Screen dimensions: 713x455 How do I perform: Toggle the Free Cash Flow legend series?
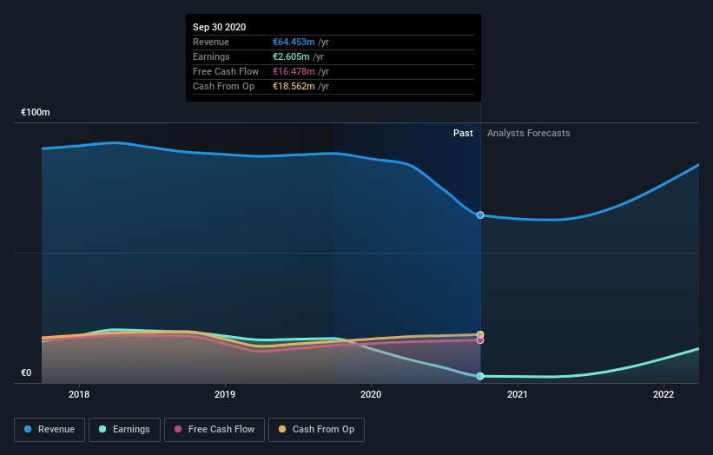pos(215,430)
